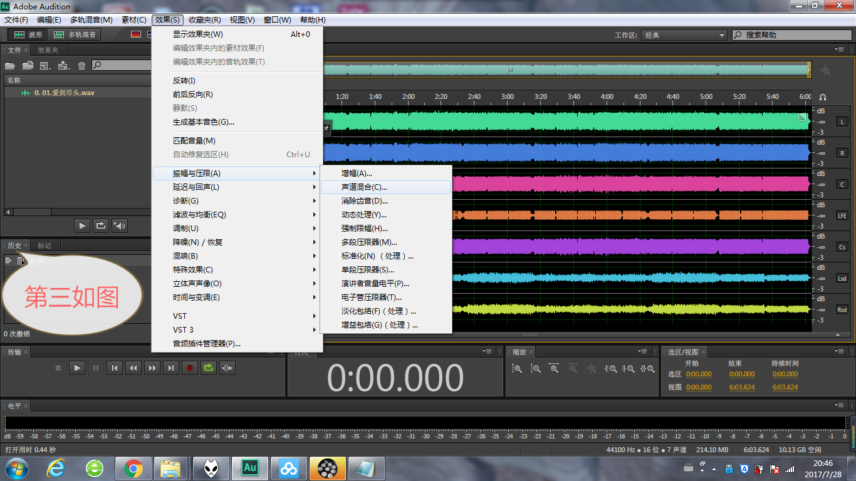Image resolution: width=856 pixels, height=481 pixels.
Task: Toggle the Rsd channel button
Action: 842,309
